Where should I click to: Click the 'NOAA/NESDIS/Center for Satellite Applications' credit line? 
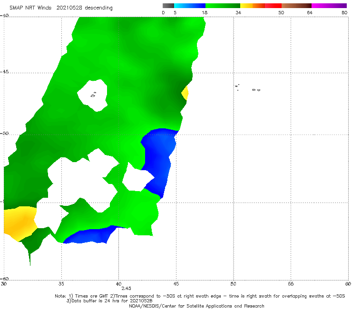pyautogui.click(x=196, y=306)
